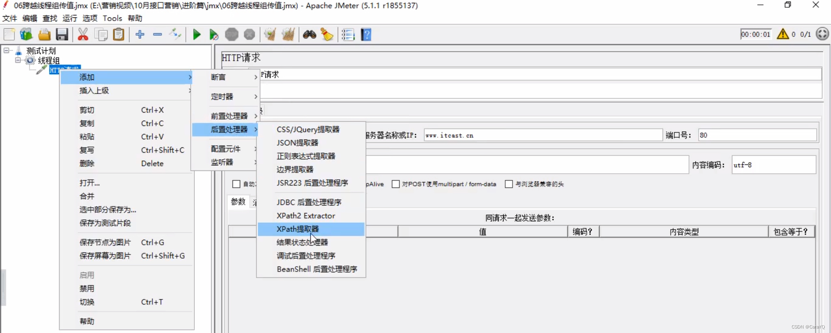Click the New test plan icon

coord(9,34)
